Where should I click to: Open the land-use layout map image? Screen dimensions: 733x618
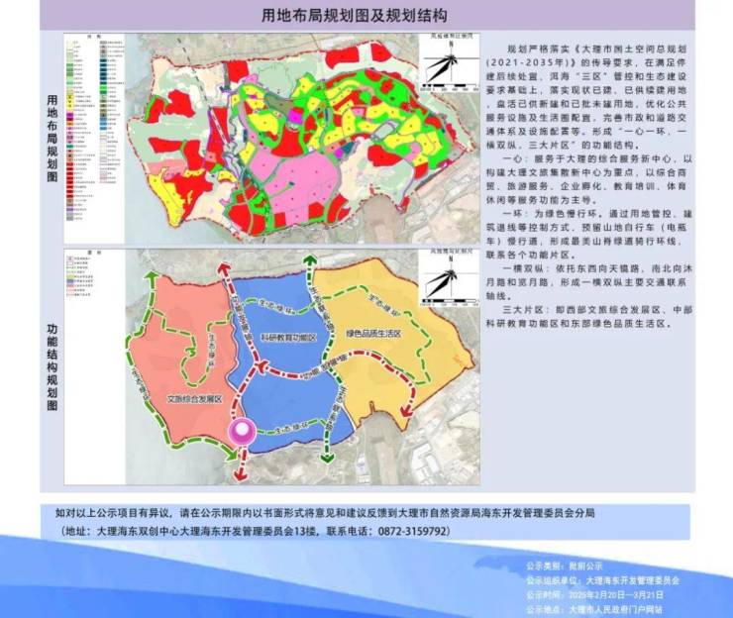[271, 139]
